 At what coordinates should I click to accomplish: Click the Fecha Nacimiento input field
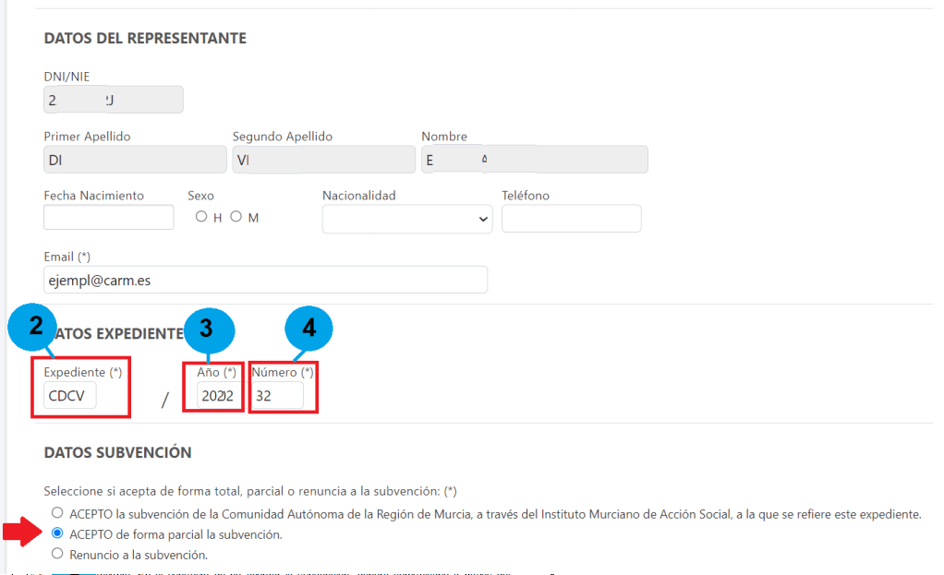point(108,218)
